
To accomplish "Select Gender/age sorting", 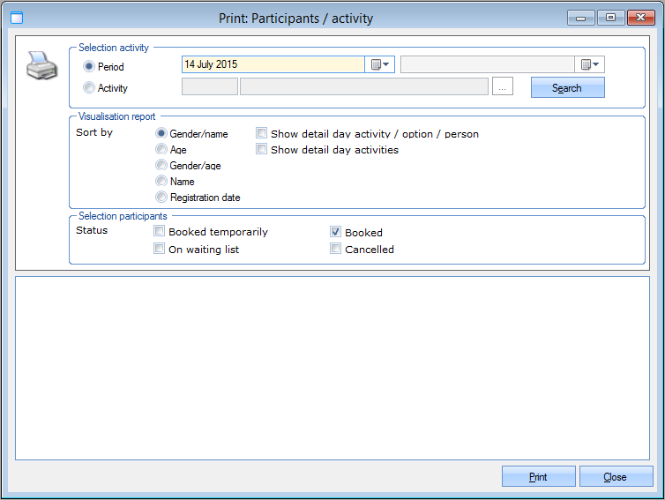I will pyautogui.click(x=161, y=166).
